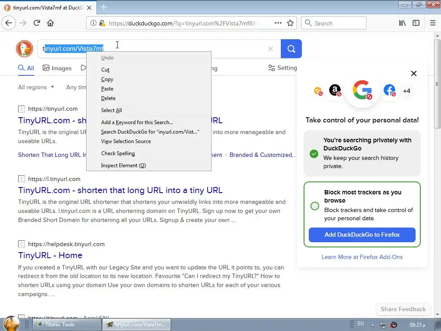Click the network tray icon

(x=383, y=325)
